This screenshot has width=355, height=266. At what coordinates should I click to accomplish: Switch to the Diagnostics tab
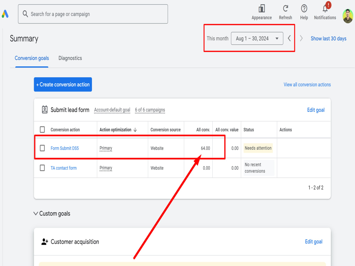coord(70,58)
